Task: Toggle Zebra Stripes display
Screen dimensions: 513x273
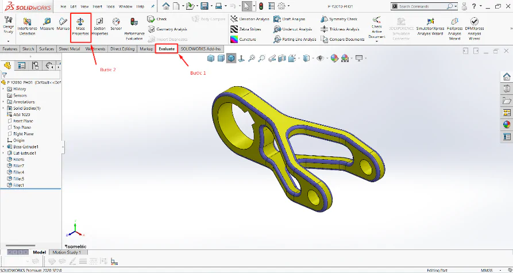Action: 246,29
